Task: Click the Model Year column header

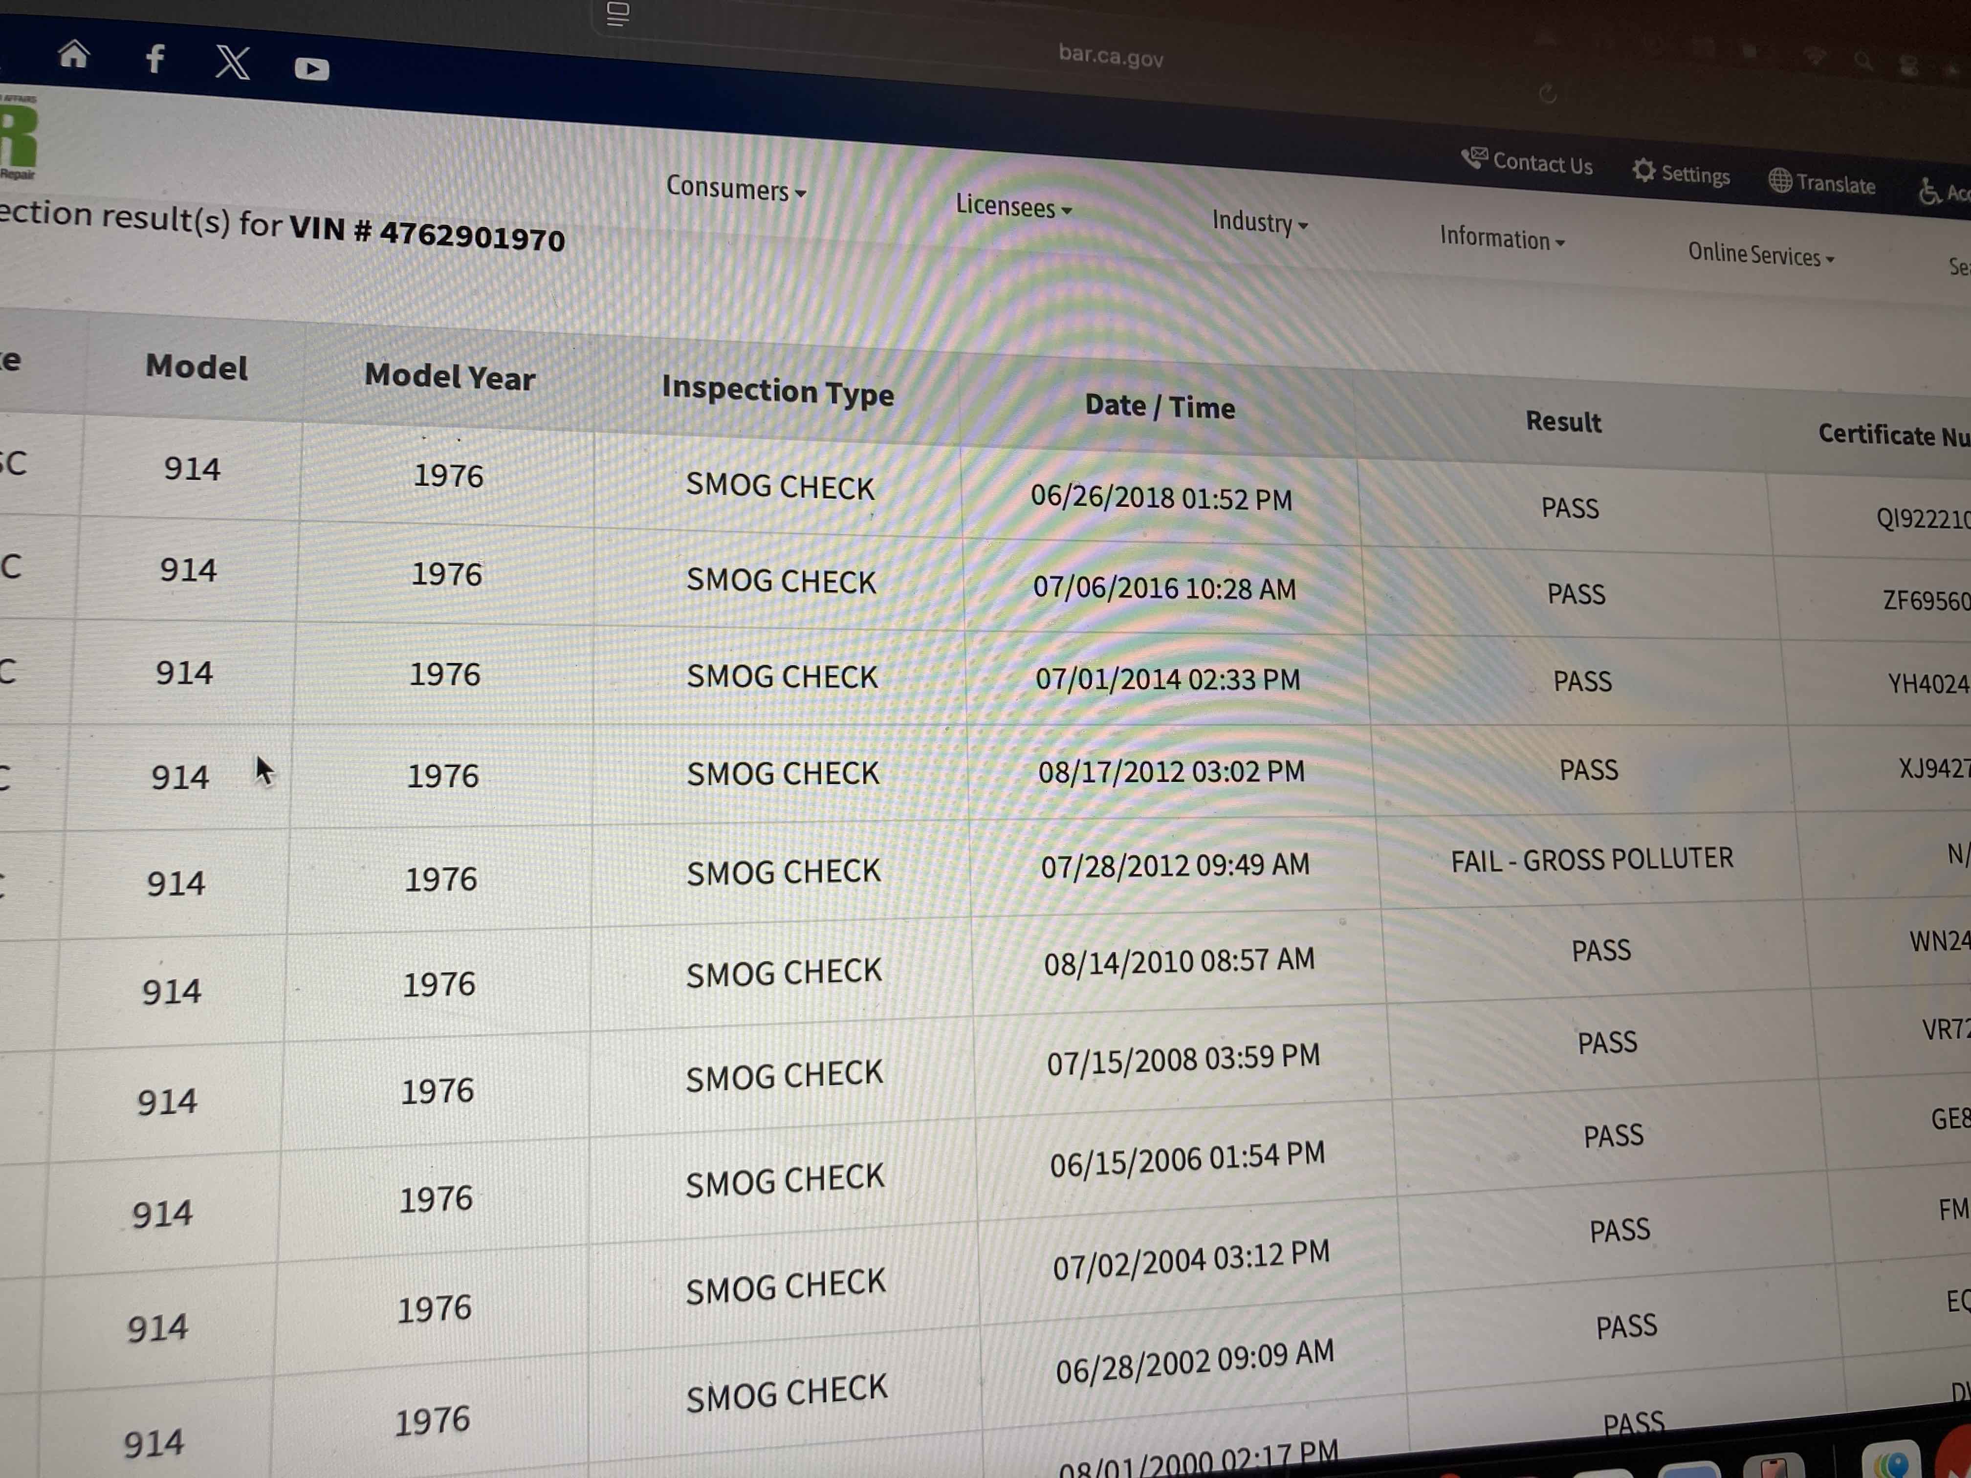Action: [x=449, y=376]
